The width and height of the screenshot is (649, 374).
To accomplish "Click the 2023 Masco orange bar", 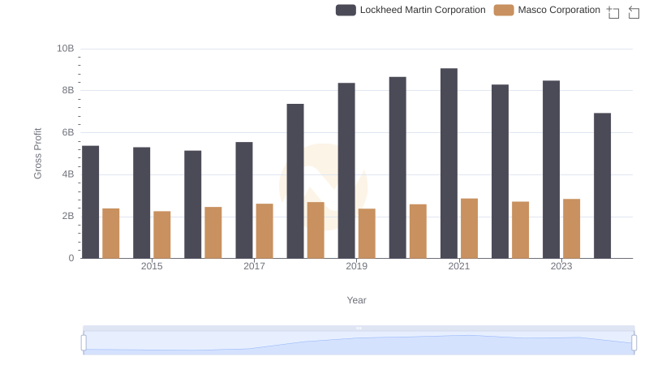I will click(x=572, y=229).
